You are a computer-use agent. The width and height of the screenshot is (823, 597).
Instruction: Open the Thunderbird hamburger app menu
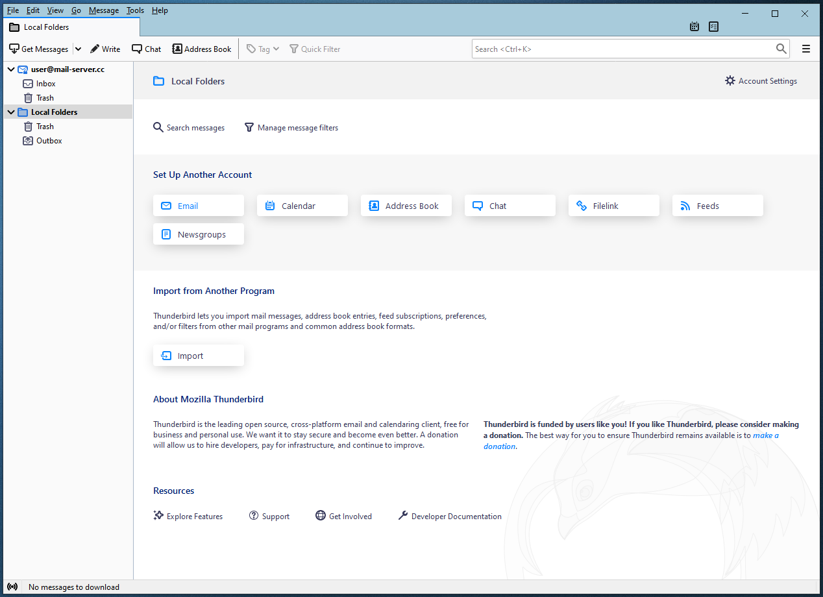[806, 49]
